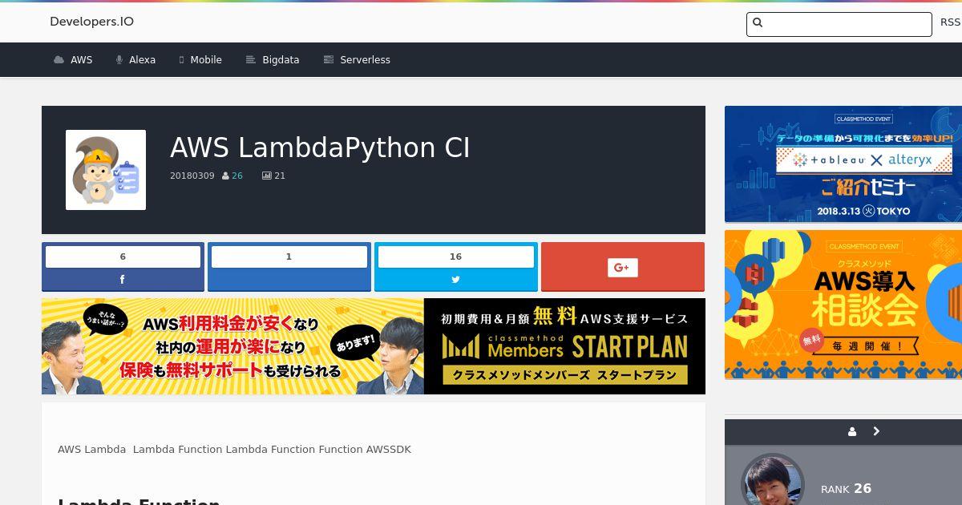962x505 pixels.
Task: Click the phone icon beside Mobile
Action: pyautogui.click(x=182, y=60)
